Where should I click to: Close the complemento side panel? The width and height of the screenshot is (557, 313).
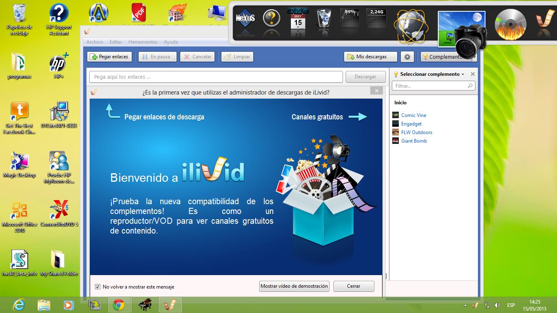pos(473,74)
